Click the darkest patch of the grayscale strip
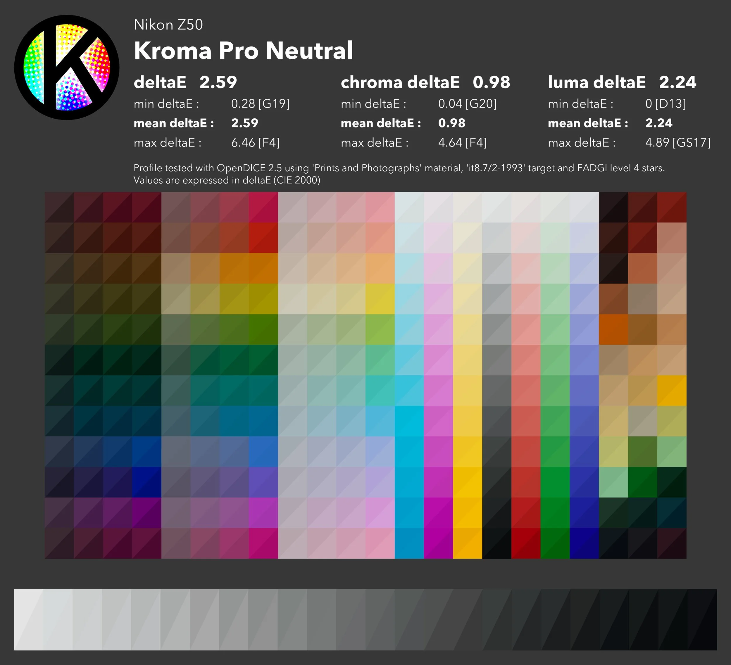The height and width of the screenshot is (665, 731). click(x=702, y=620)
